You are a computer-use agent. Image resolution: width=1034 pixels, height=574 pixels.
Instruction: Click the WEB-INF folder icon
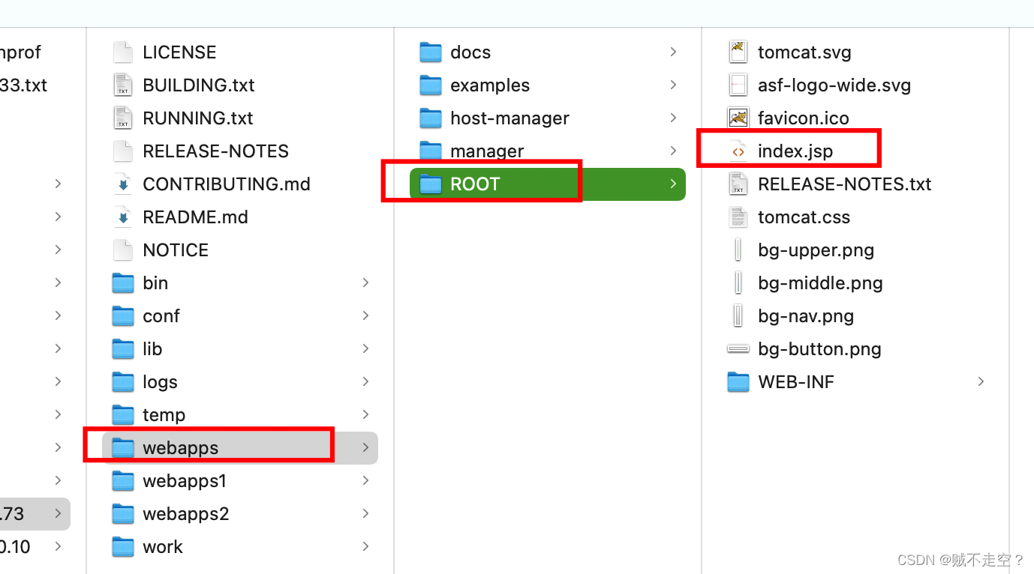[x=738, y=381]
